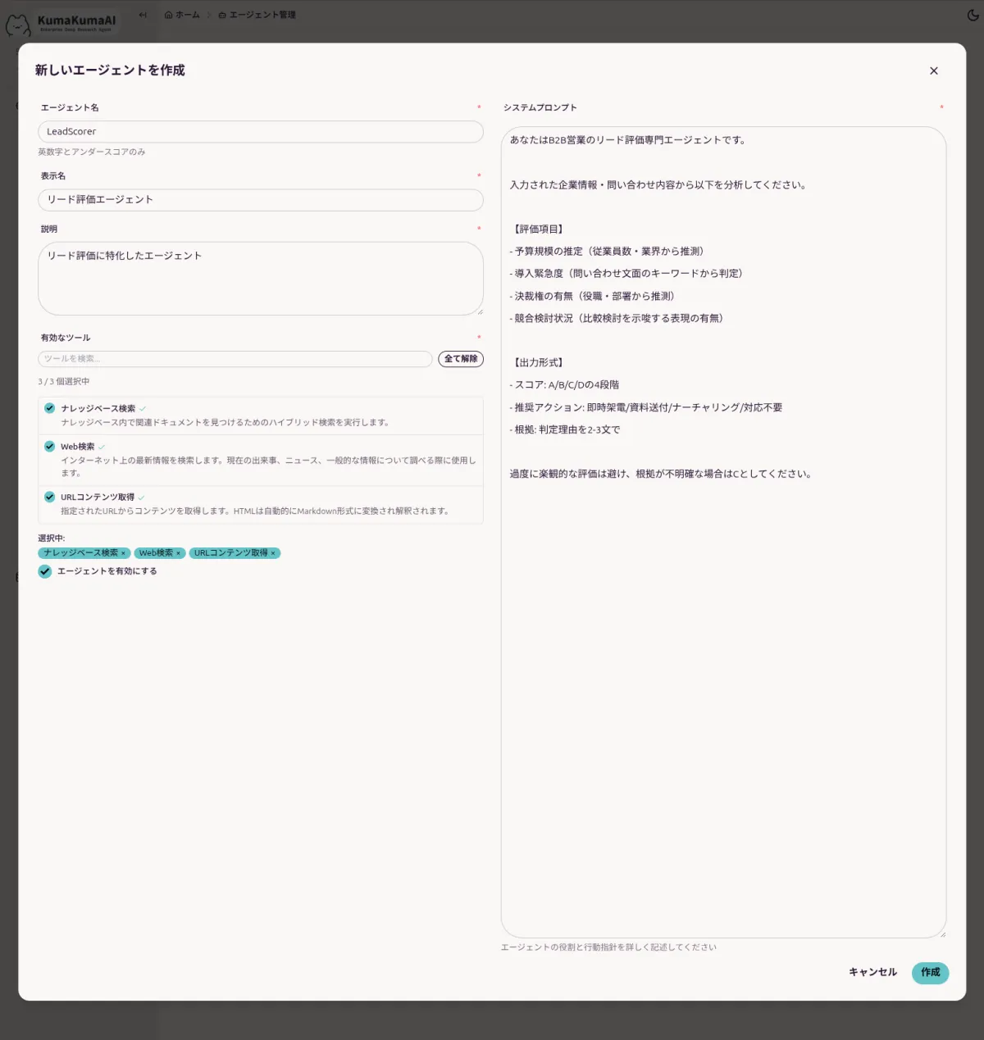The height and width of the screenshot is (1040, 984).
Task: Uncheck the ナレッジベース検索 tool checkbox
Action: click(x=50, y=408)
